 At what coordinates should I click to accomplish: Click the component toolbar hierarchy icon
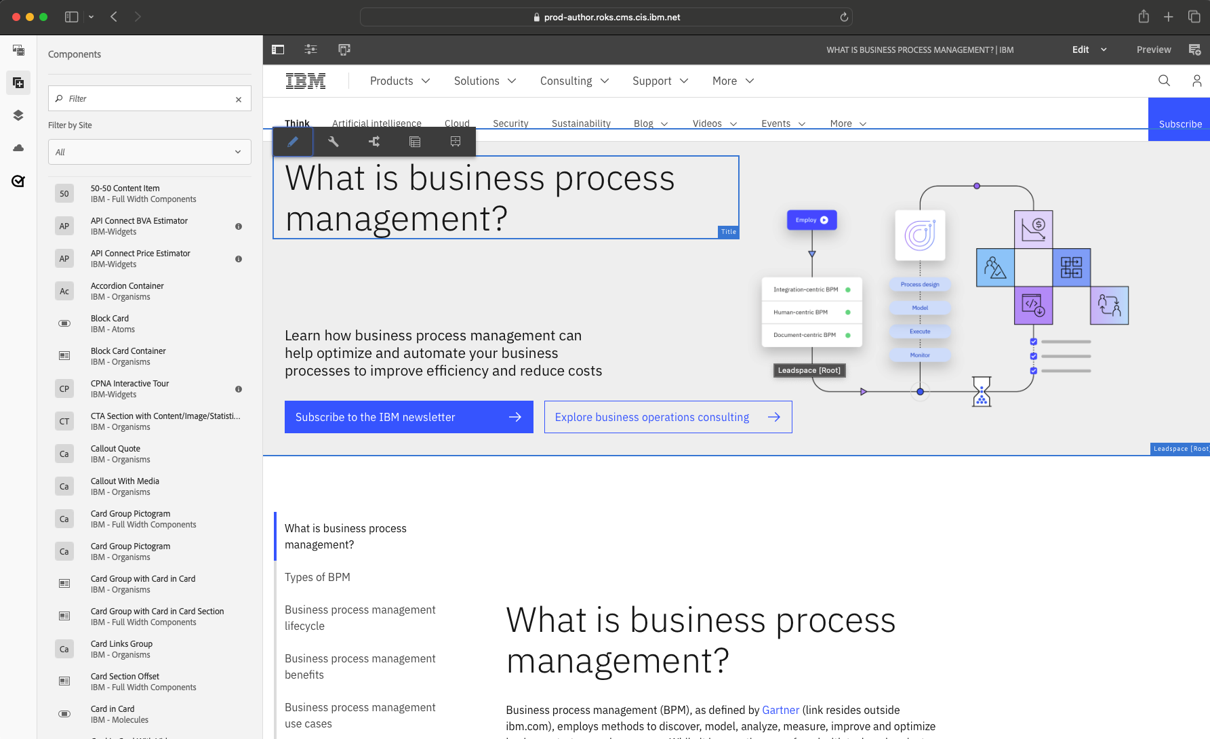point(374,142)
